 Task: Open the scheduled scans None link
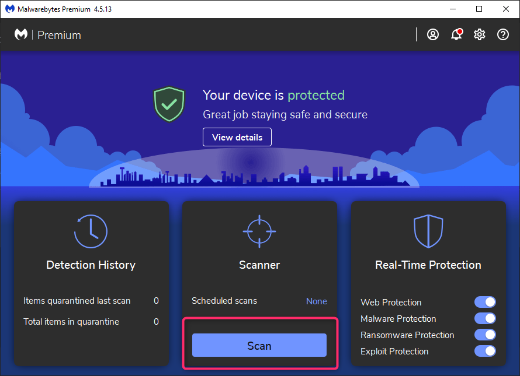click(x=316, y=301)
